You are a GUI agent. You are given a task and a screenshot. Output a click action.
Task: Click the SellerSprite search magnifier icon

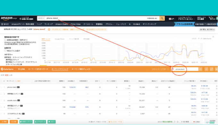[x=200, y=69]
